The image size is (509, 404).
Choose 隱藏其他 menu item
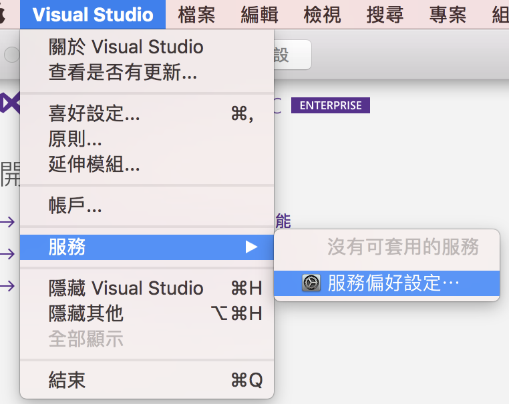(147, 313)
